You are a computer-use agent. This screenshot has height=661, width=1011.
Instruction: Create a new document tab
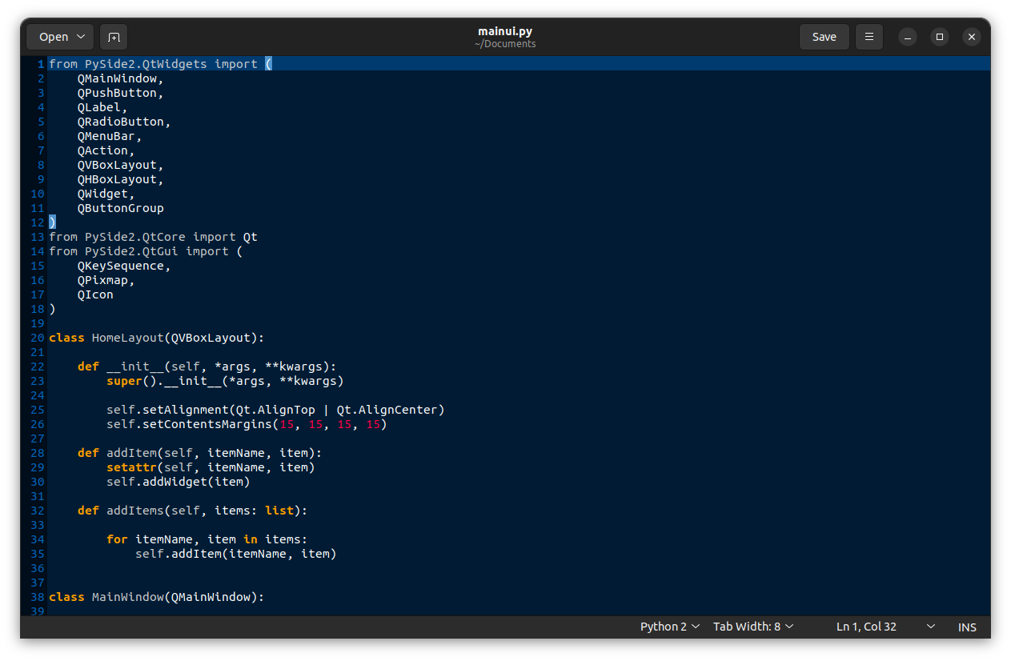click(x=113, y=37)
